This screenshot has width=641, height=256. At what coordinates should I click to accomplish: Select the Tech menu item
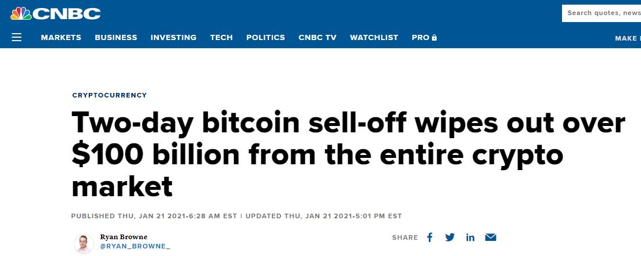coord(221,38)
